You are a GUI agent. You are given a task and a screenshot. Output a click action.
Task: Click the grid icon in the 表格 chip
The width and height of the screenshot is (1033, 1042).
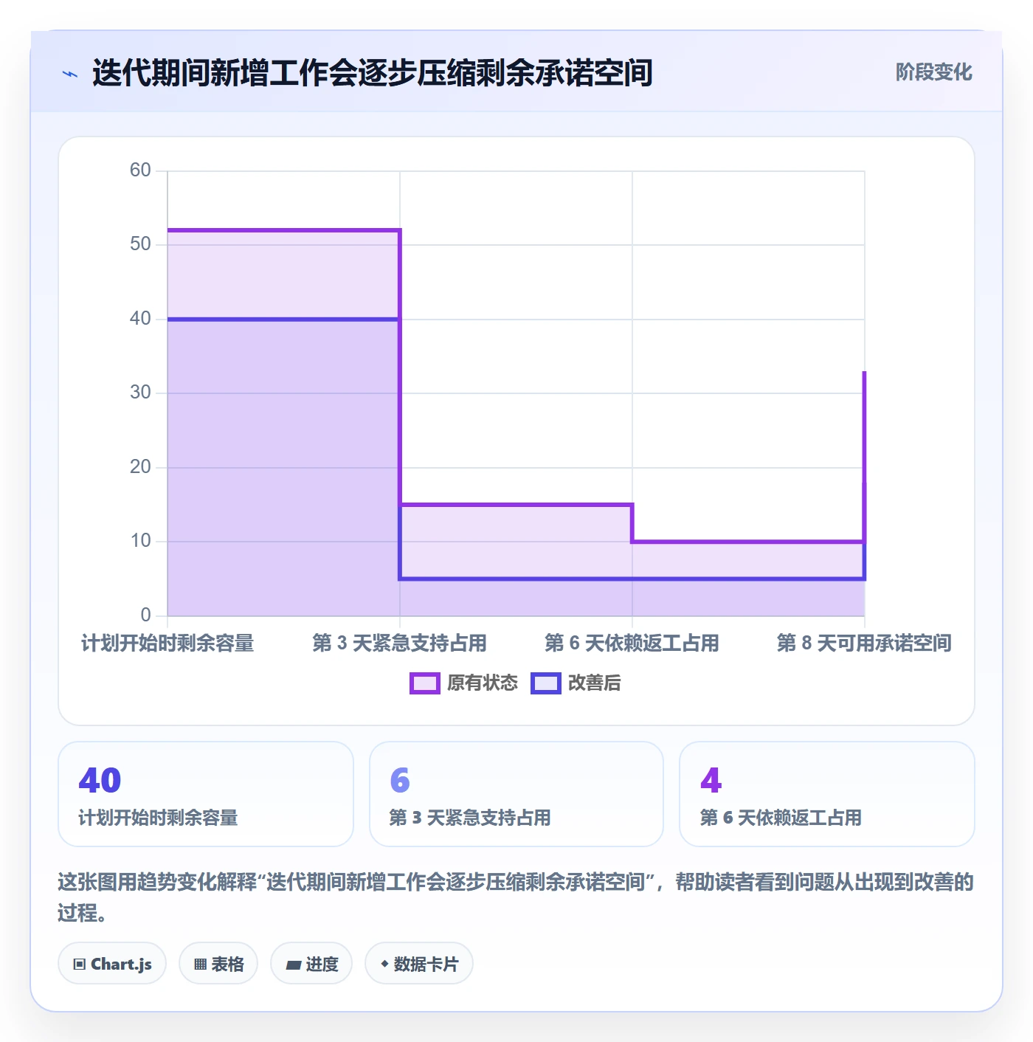pyautogui.click(x=200, y=965)
